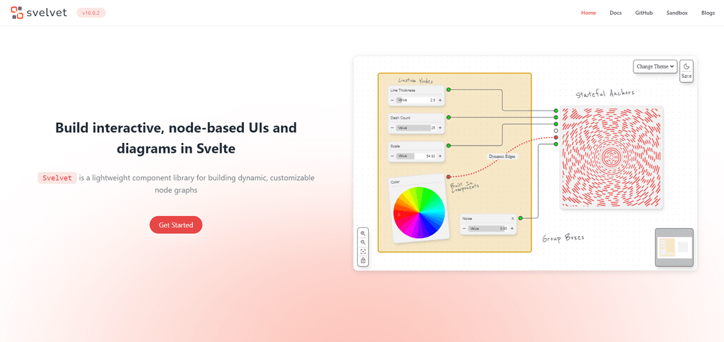Click the Save button
Viewport: 724px width, 342px height.
point(686,76)
